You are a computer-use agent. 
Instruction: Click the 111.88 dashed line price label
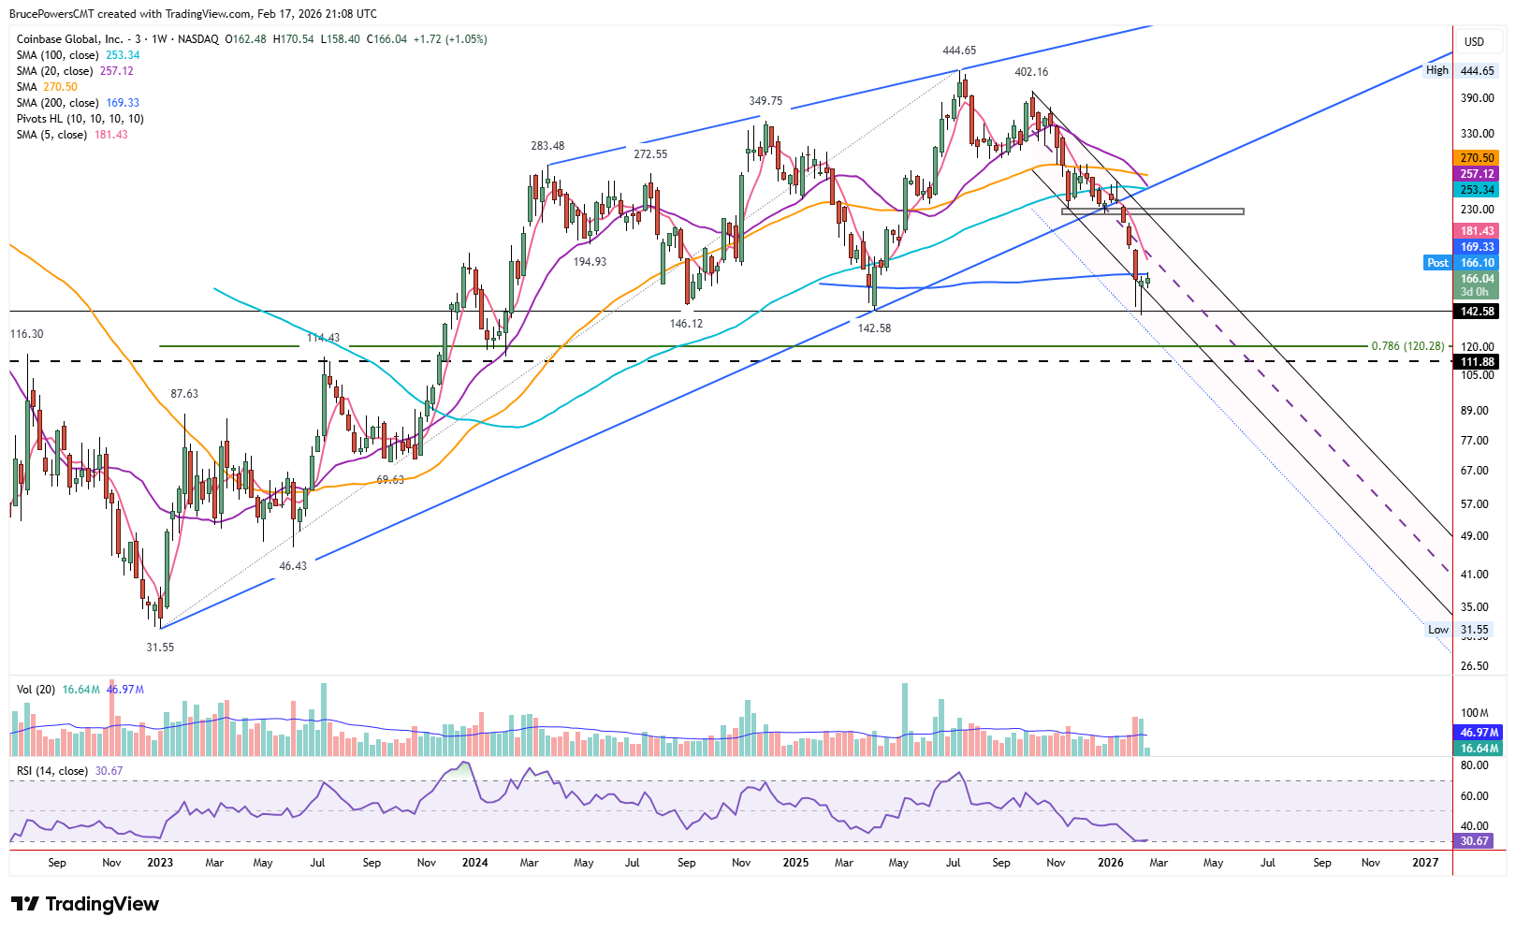[x=1477, y=362]
